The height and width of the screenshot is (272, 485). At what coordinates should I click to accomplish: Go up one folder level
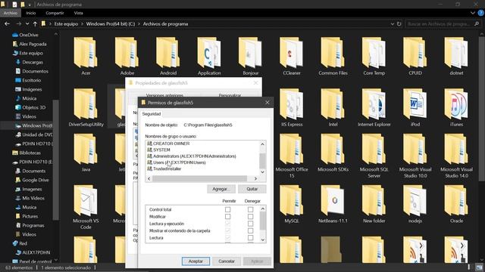click(x=35, y=23)
